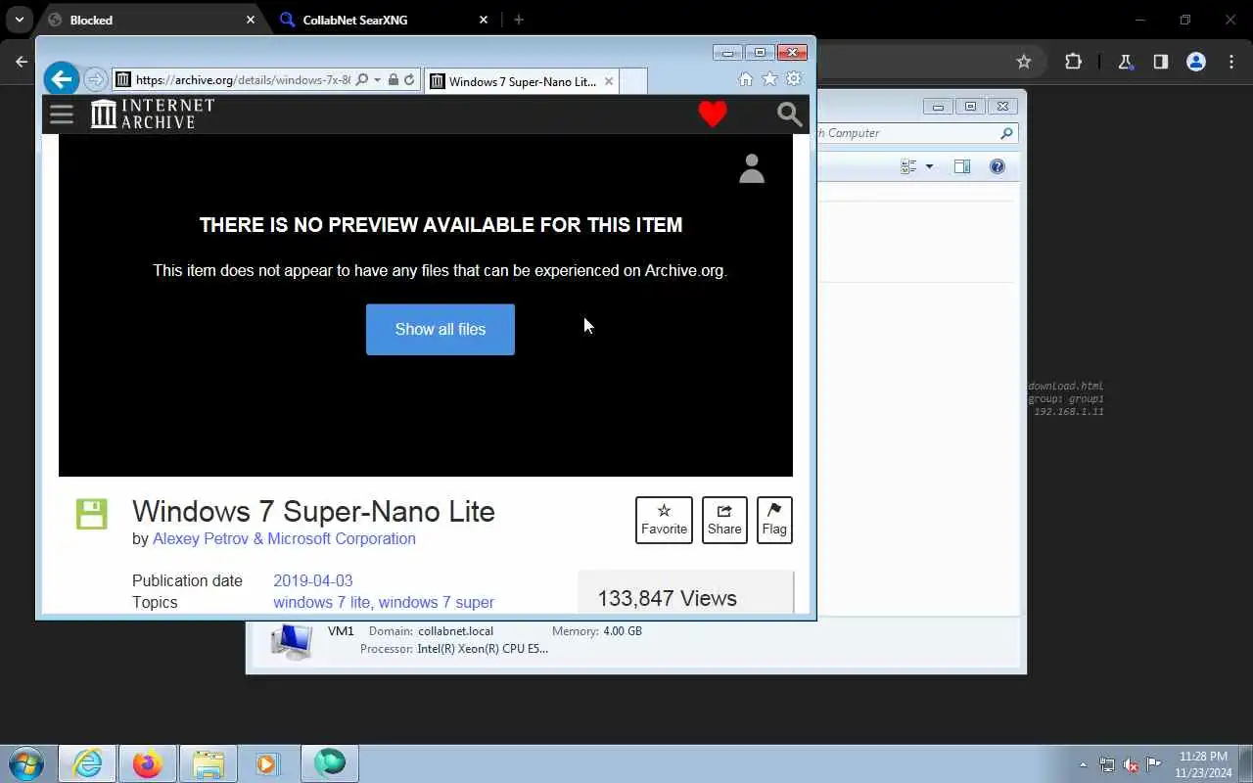Go back with the IE back arrow
The image size is (1253, 783).
pyautogui.click(x=61, y=79)
